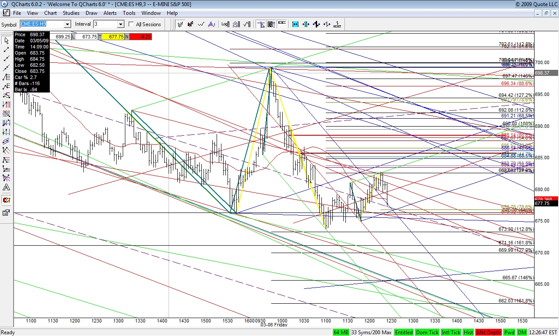
Task: Click the yellow 677.75 last price field
Action: (113, 37)
